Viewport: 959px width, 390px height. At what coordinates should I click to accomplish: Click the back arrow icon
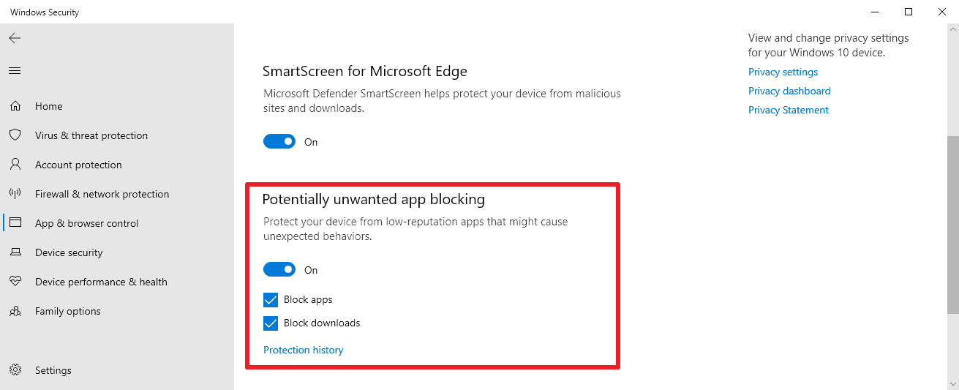[x=15, y=38]
